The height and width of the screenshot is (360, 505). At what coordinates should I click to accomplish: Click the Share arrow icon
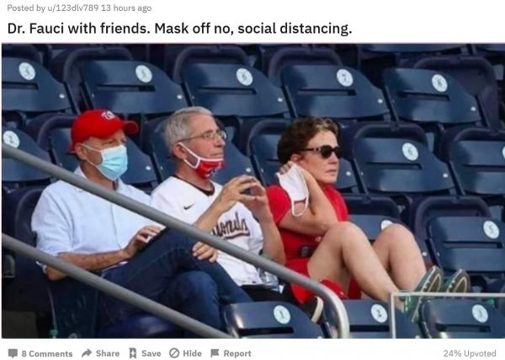(87, 353)
